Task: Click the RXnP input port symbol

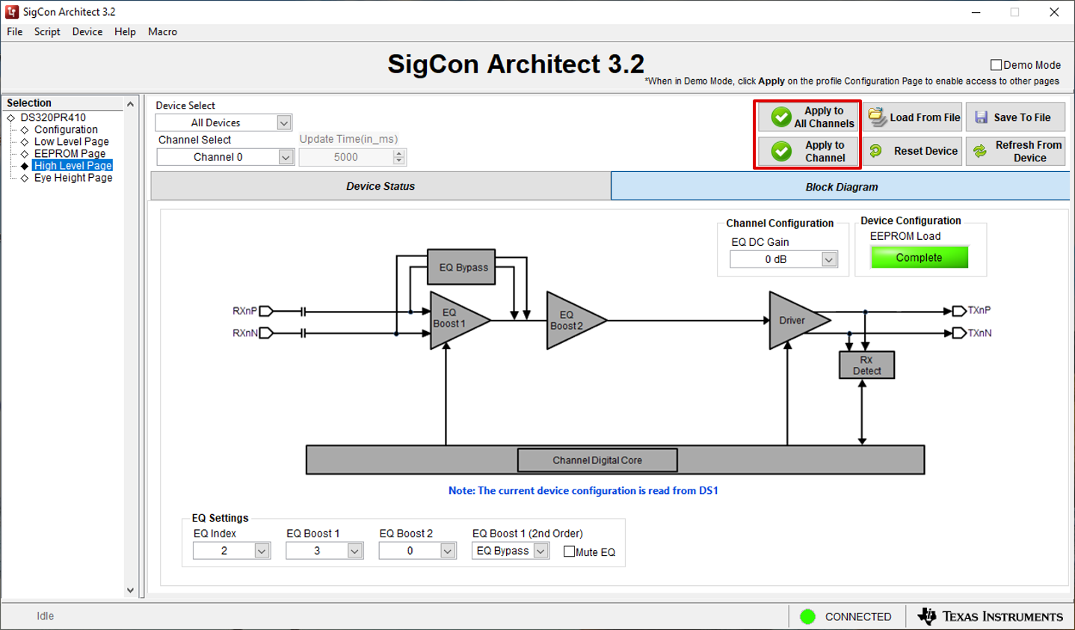Action: 266,311
